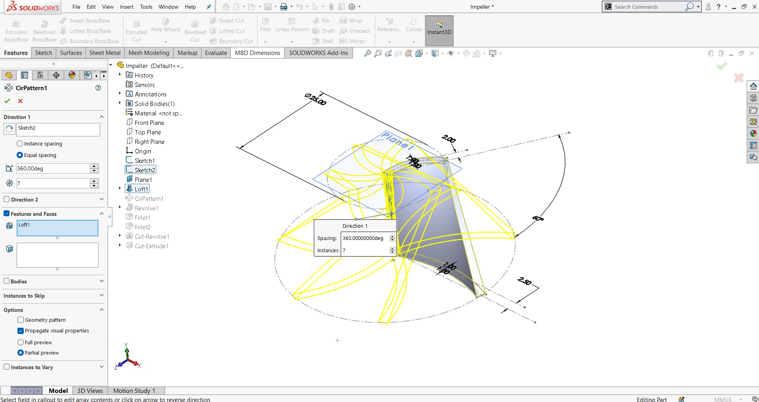759x402 pixels.
Task: Click reverse direction icon beside Sketch2
Action: (9, 129)
